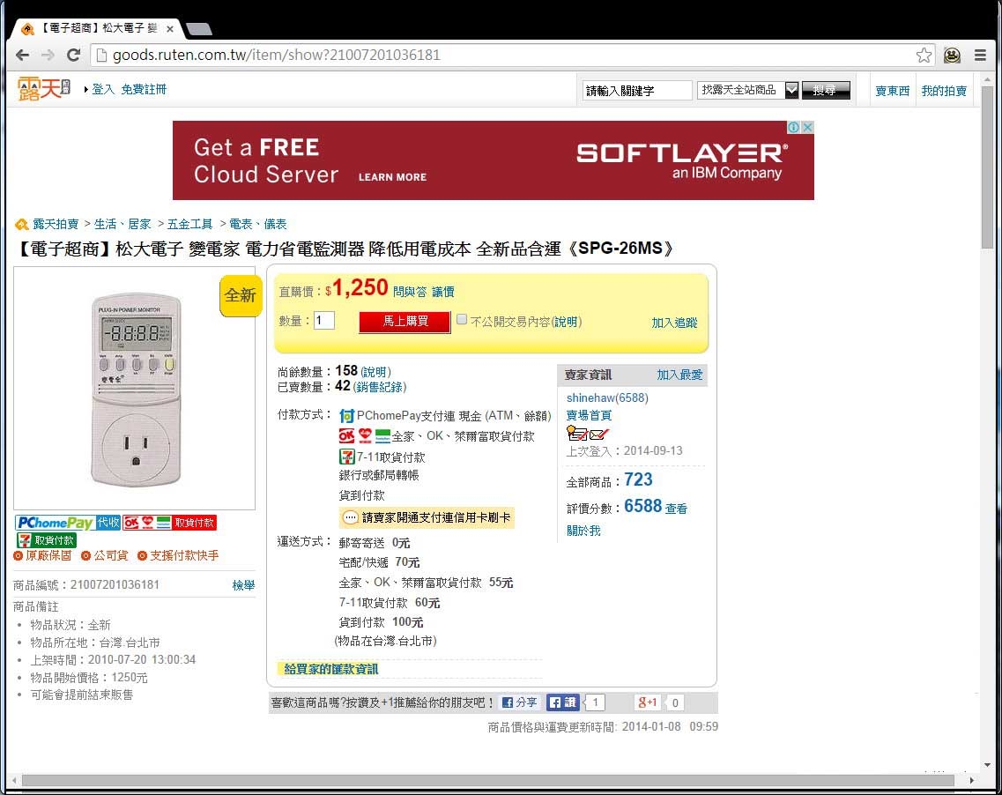Viewport: 1002px width, 795px height.
Task: Click the 電表、儀表 breadcrumb link
Action: point(258,224)
